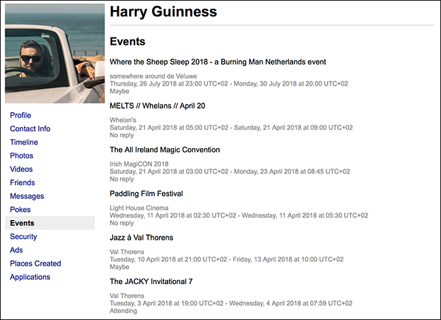Select the Events menu item
Viewport: 441px width, 320px height.
(x=22, y=223)
